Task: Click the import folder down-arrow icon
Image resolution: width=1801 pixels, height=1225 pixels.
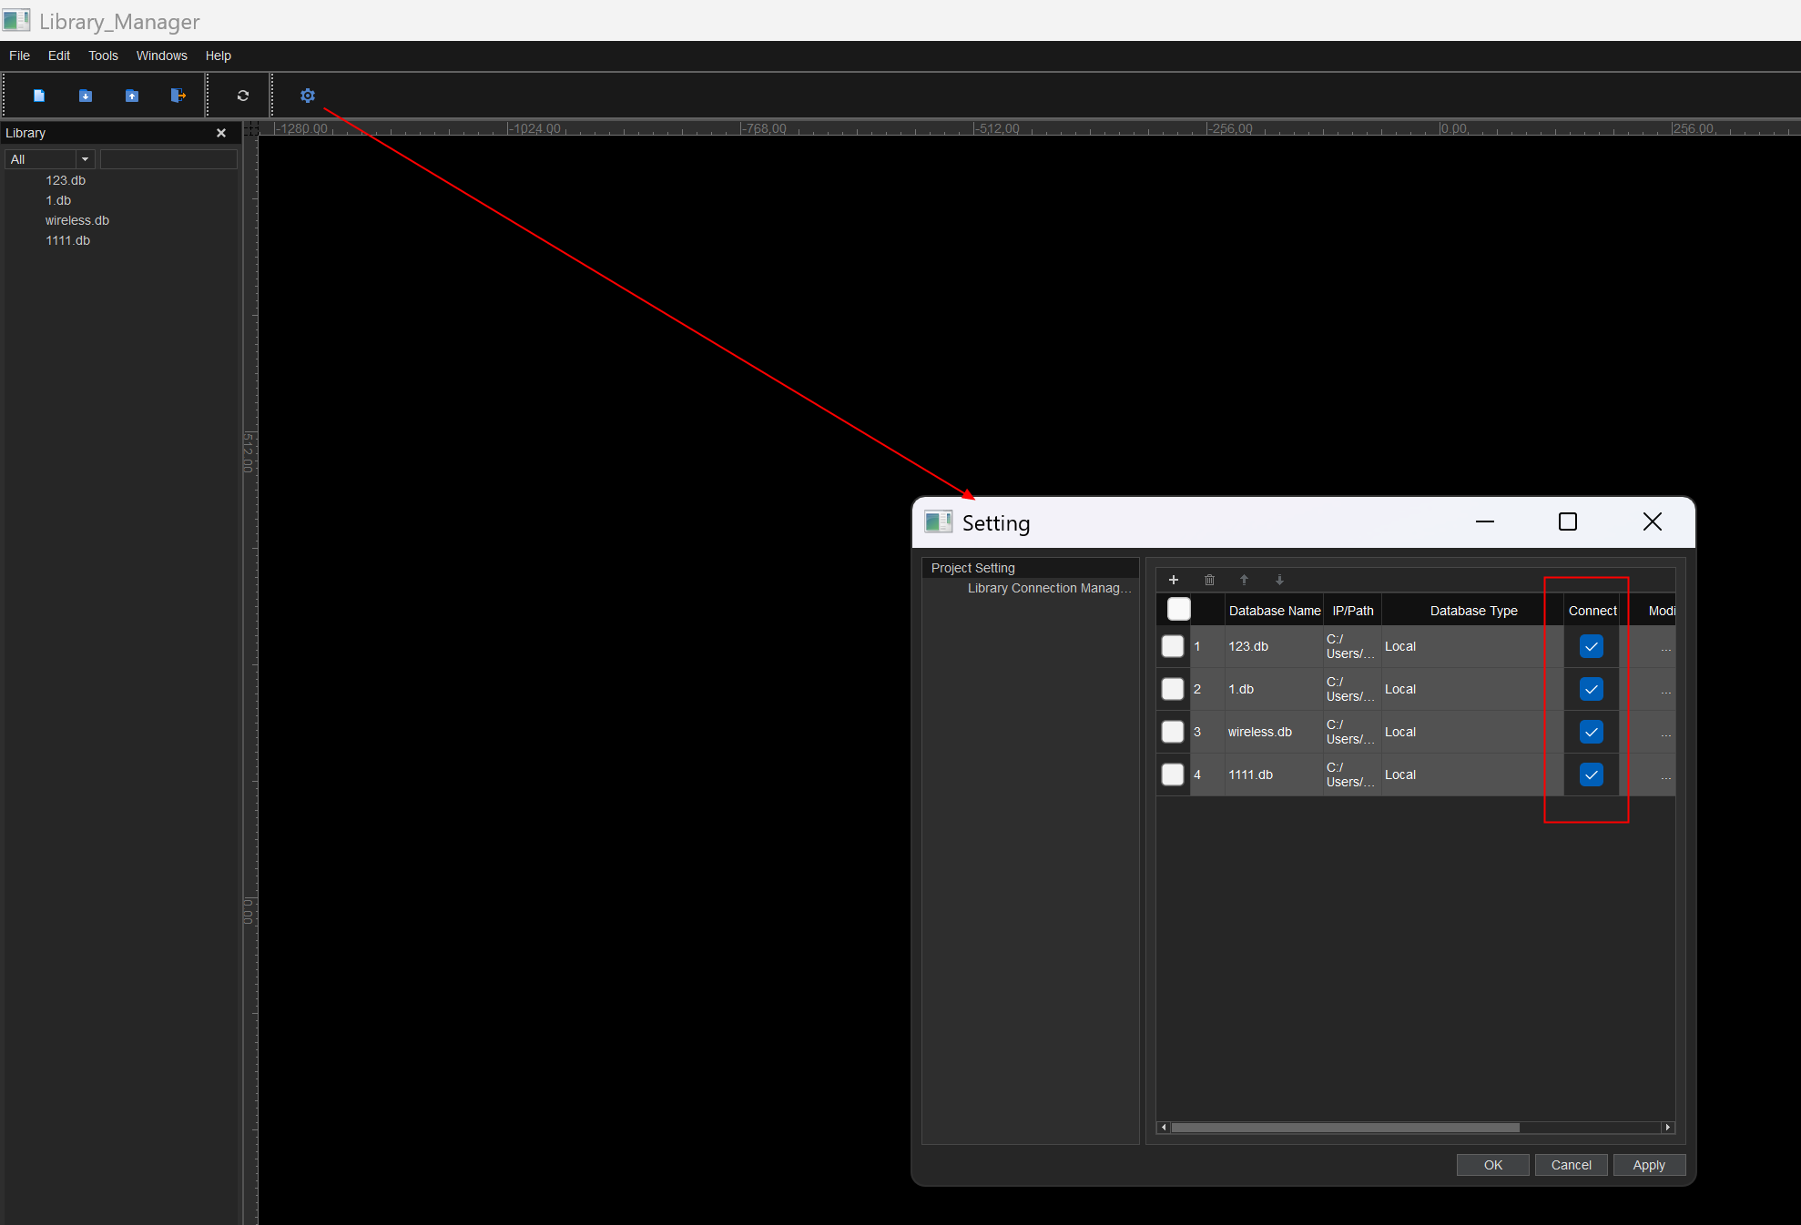Action: tap(86, 96)
